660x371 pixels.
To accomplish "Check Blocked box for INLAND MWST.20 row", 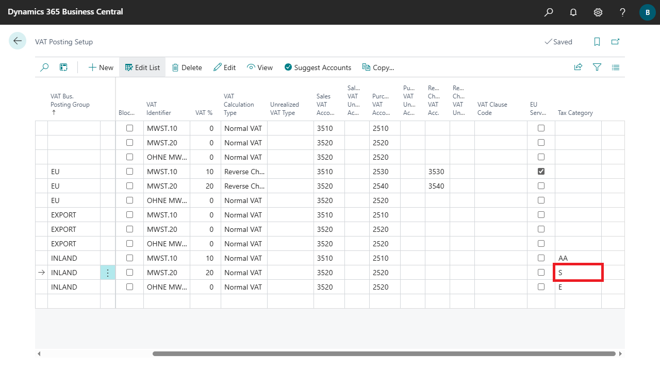I will (x=129, y=273).
